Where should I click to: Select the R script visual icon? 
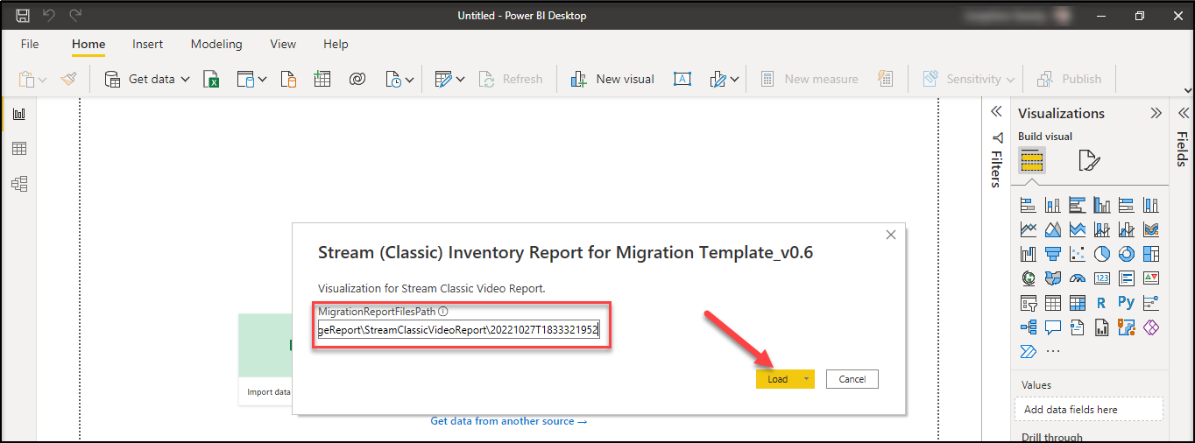(x=1101, y=303)
